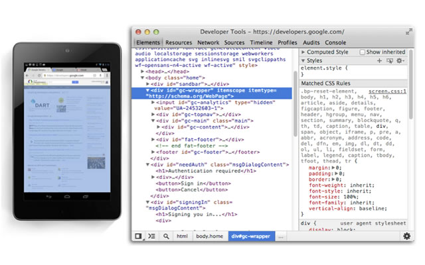Select the Signing you in h1 line
The height and width of the screenshot is (265, 425).
[197, 215]
